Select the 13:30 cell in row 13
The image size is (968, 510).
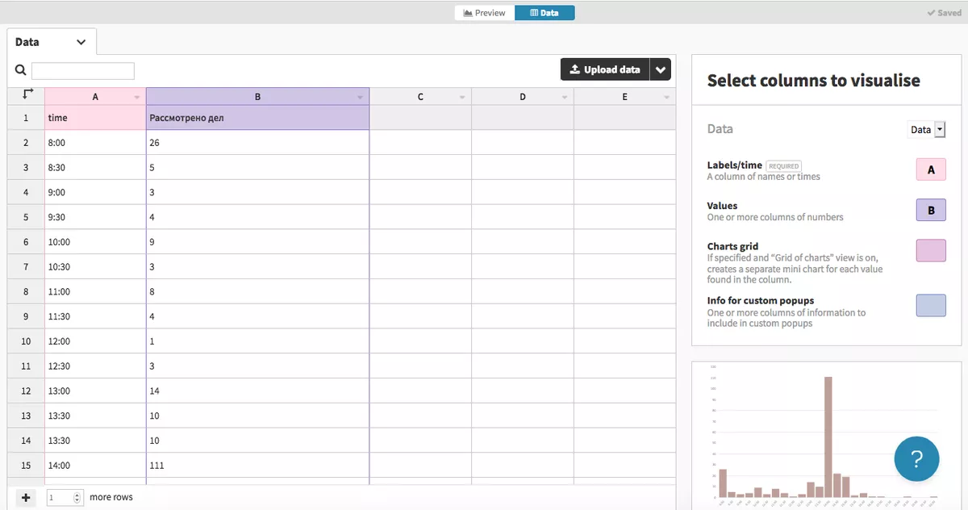coord(95,416)
